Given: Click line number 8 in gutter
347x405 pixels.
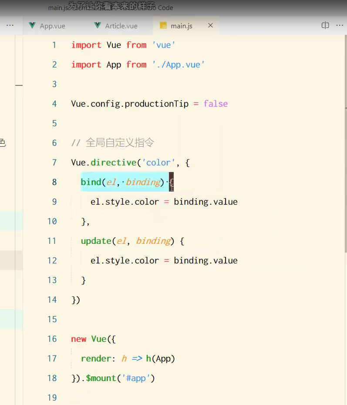Looking at the screenshot, I should click(54, 182).
